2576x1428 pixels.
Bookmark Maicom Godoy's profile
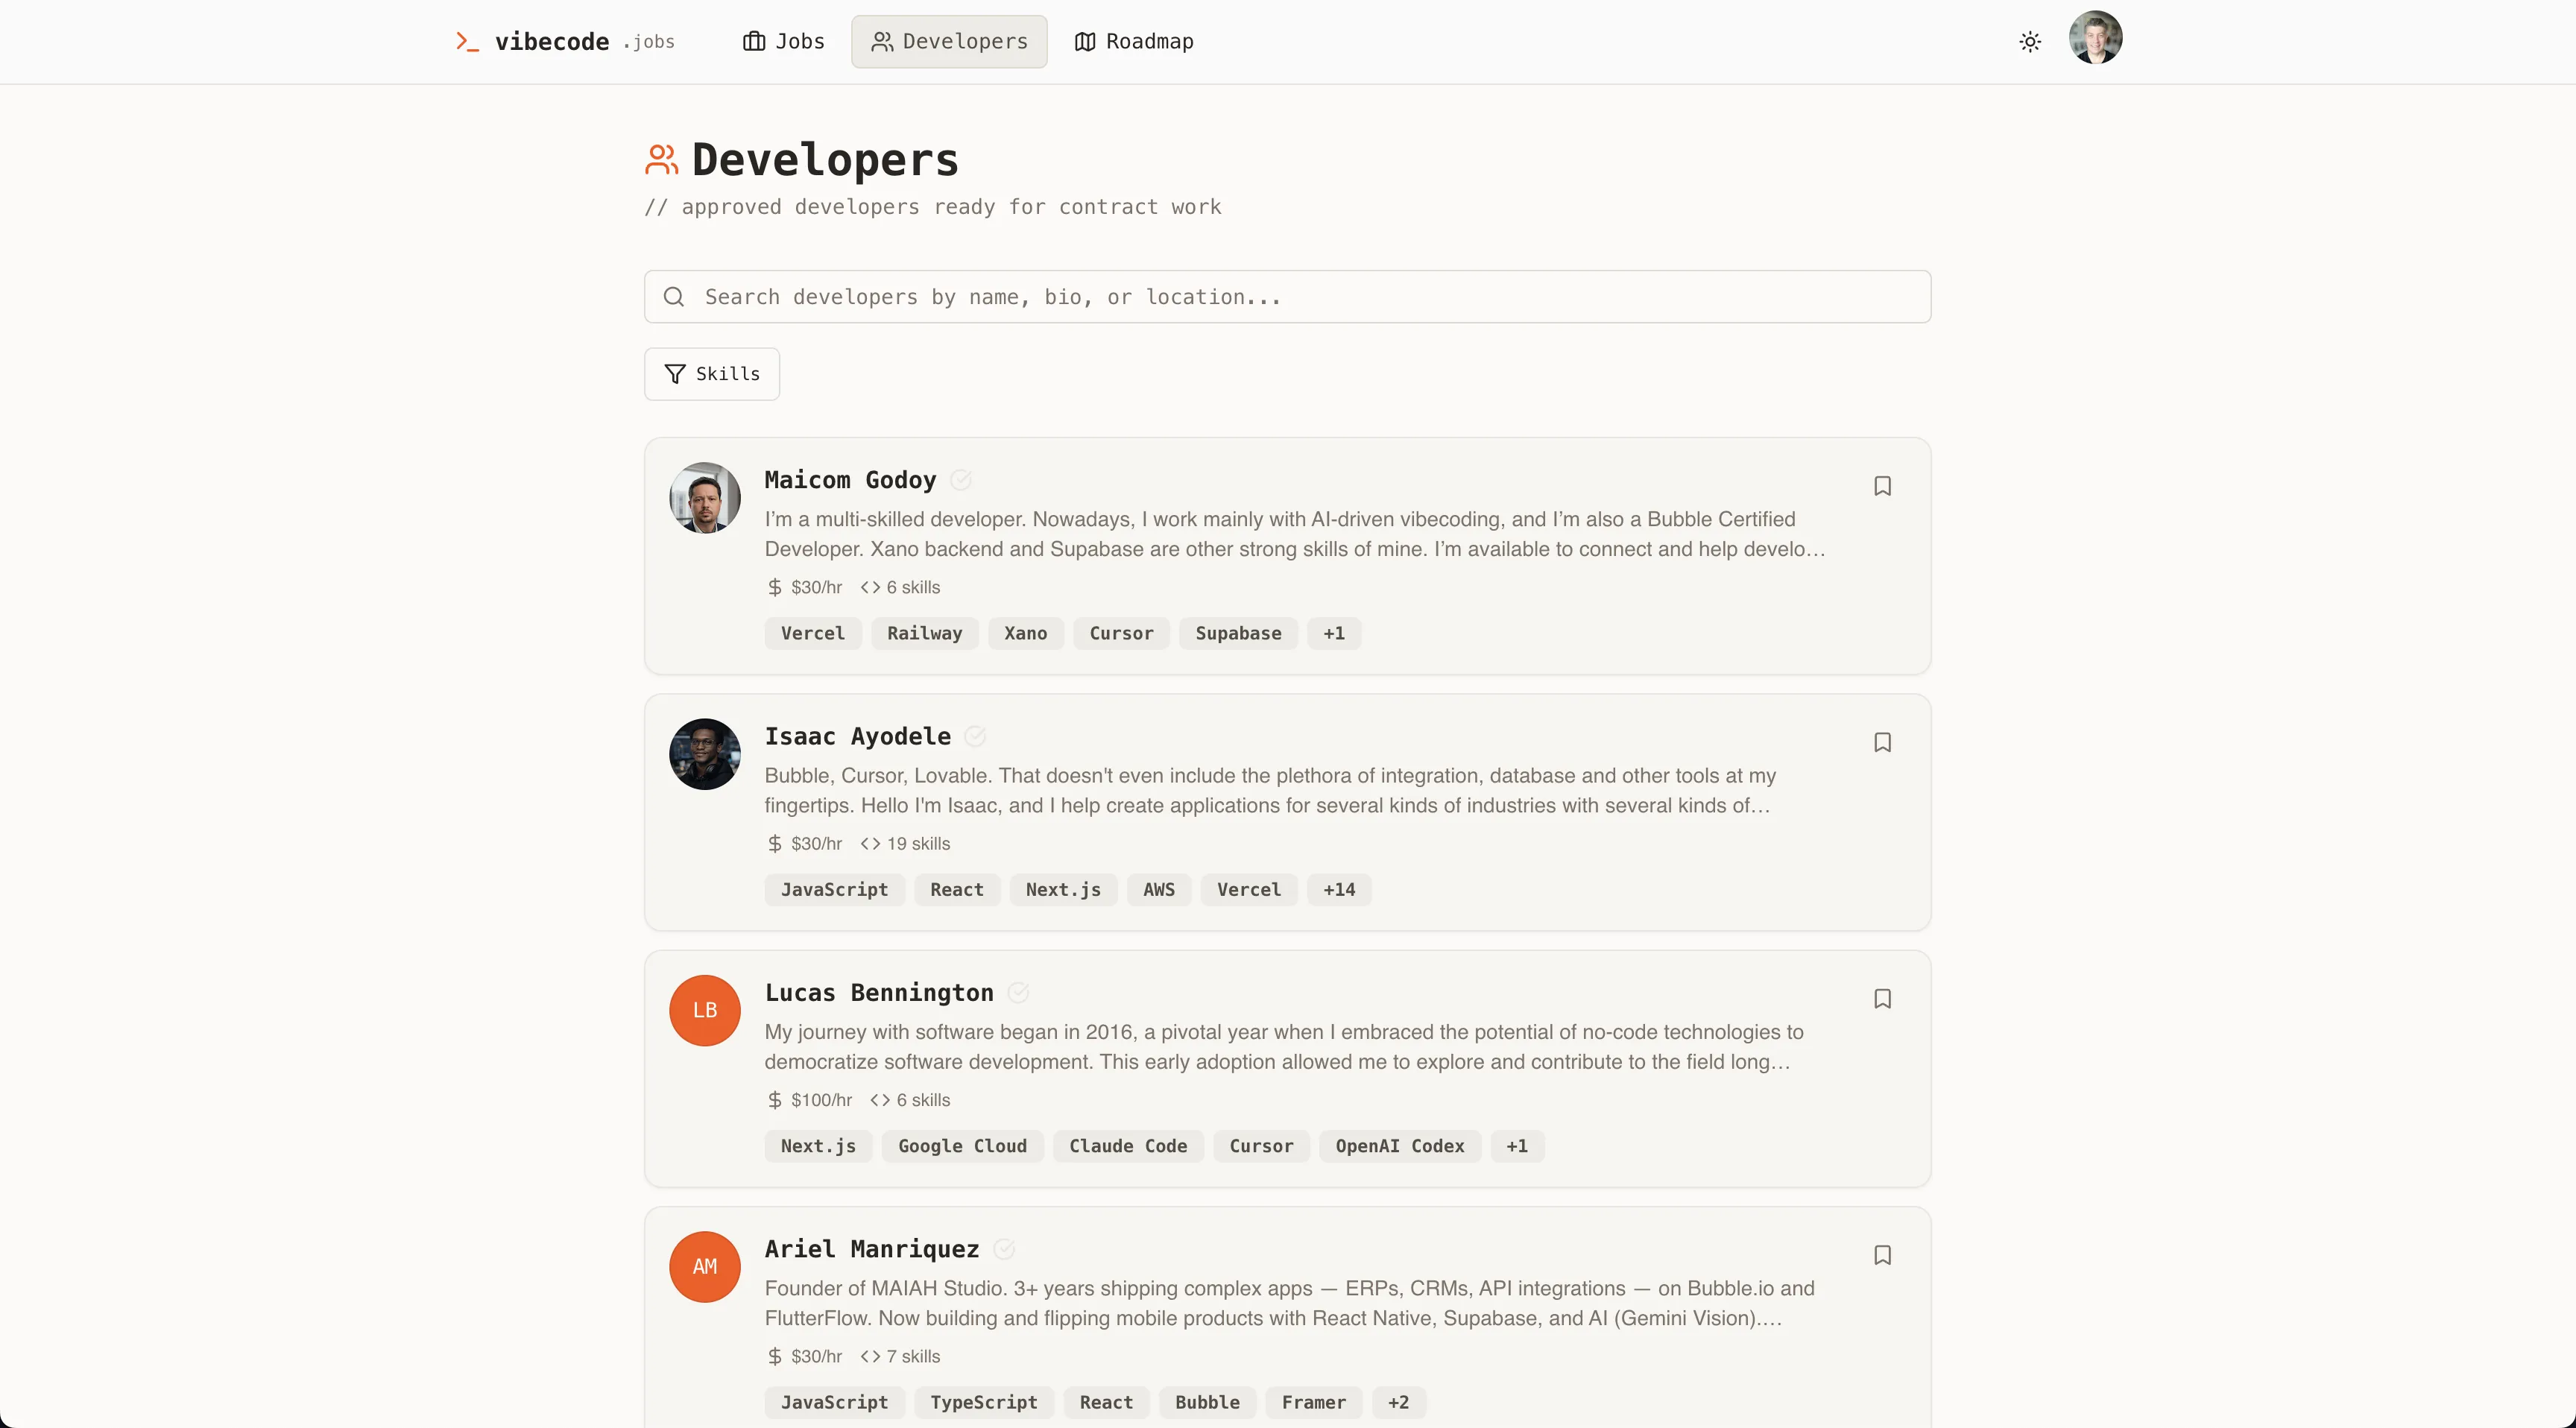coord(1882,486)
